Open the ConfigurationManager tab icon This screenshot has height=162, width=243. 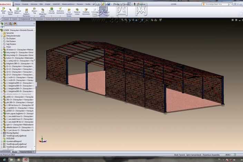click(11, 24)
